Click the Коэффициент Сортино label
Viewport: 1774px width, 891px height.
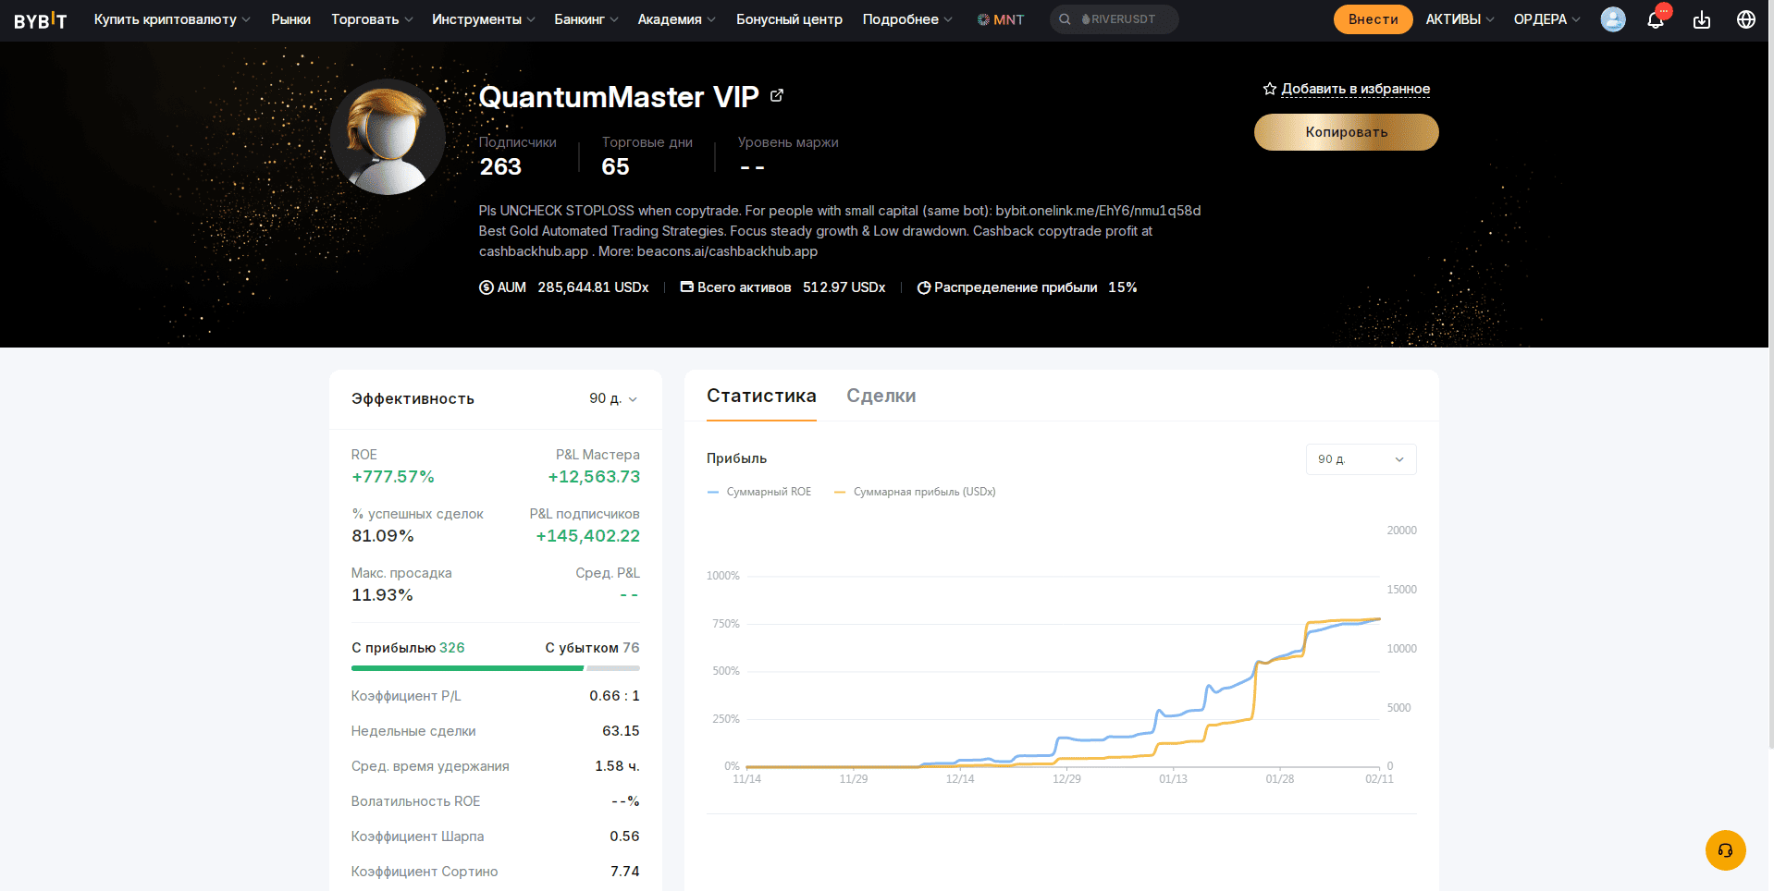(425, 872)
